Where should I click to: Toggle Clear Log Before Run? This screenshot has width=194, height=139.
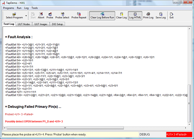102,16
